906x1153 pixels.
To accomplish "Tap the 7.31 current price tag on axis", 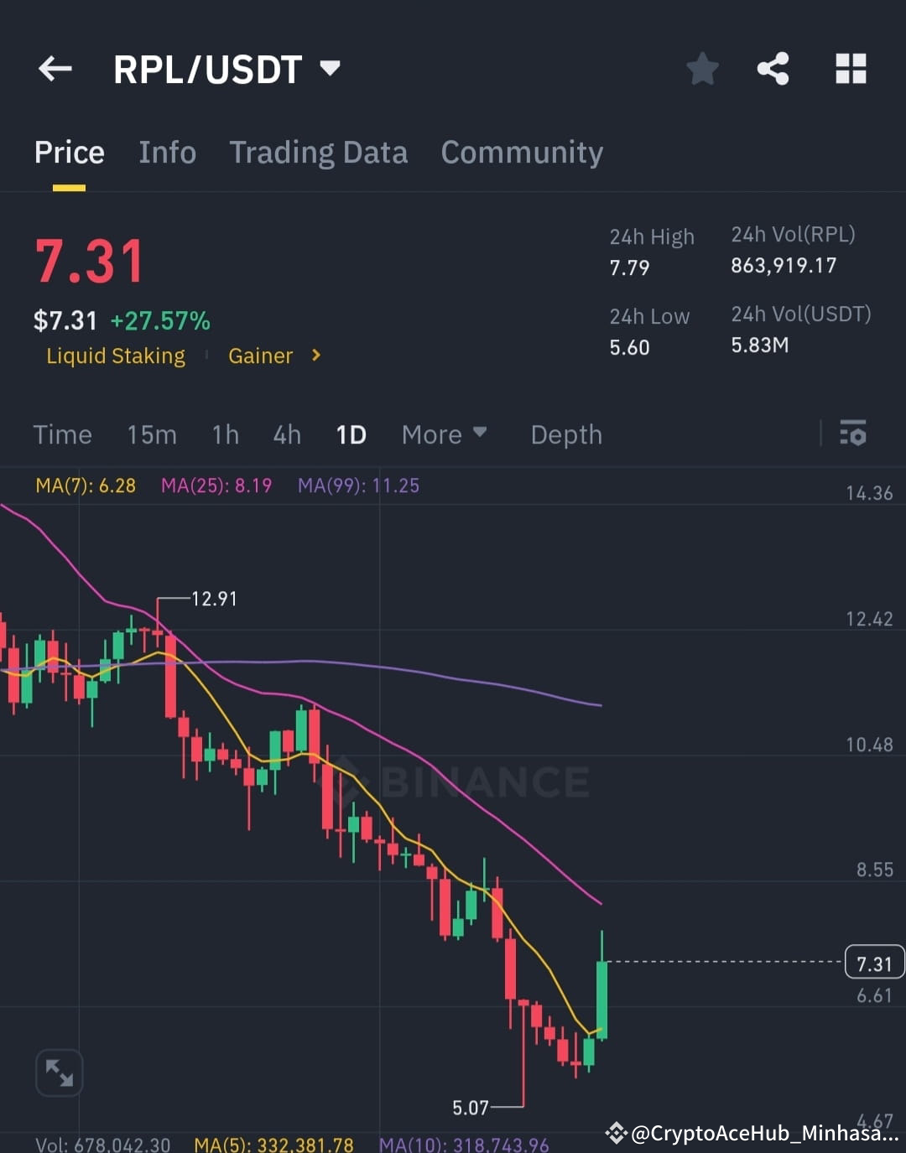I will pyautogui.click(x=874, y=963).
